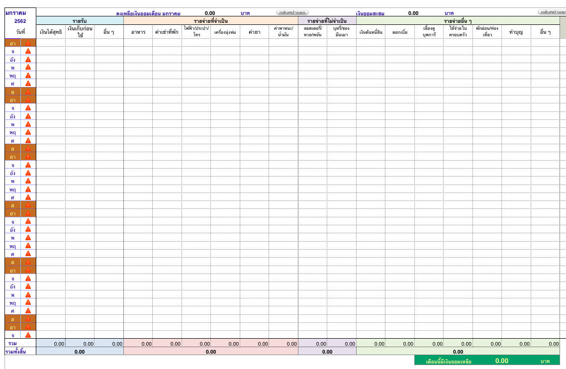This screenshot has height=369, width=566.
Task: Click the ค่าพาหนะ/น้ำมัน column header
Action: (283, 32)
